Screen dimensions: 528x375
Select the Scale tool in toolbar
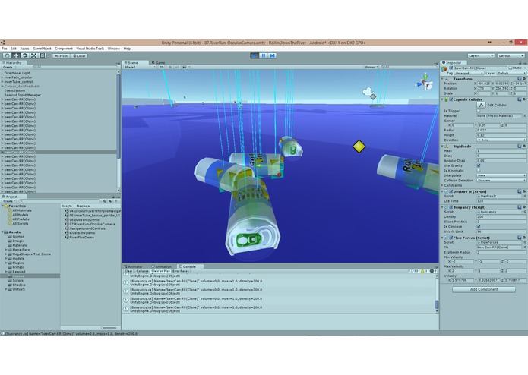[x=33, y=55]
